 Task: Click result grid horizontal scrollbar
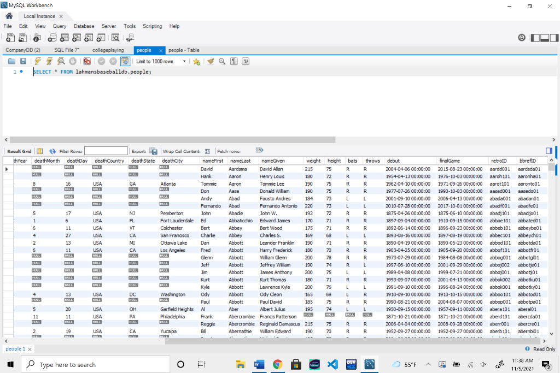pyautogui.click(x=353, y=341)
